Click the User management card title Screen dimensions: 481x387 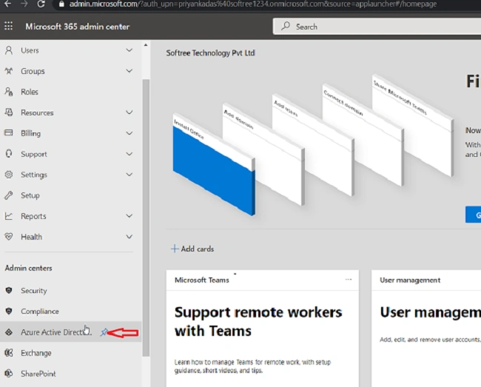[x=410, y=280]
